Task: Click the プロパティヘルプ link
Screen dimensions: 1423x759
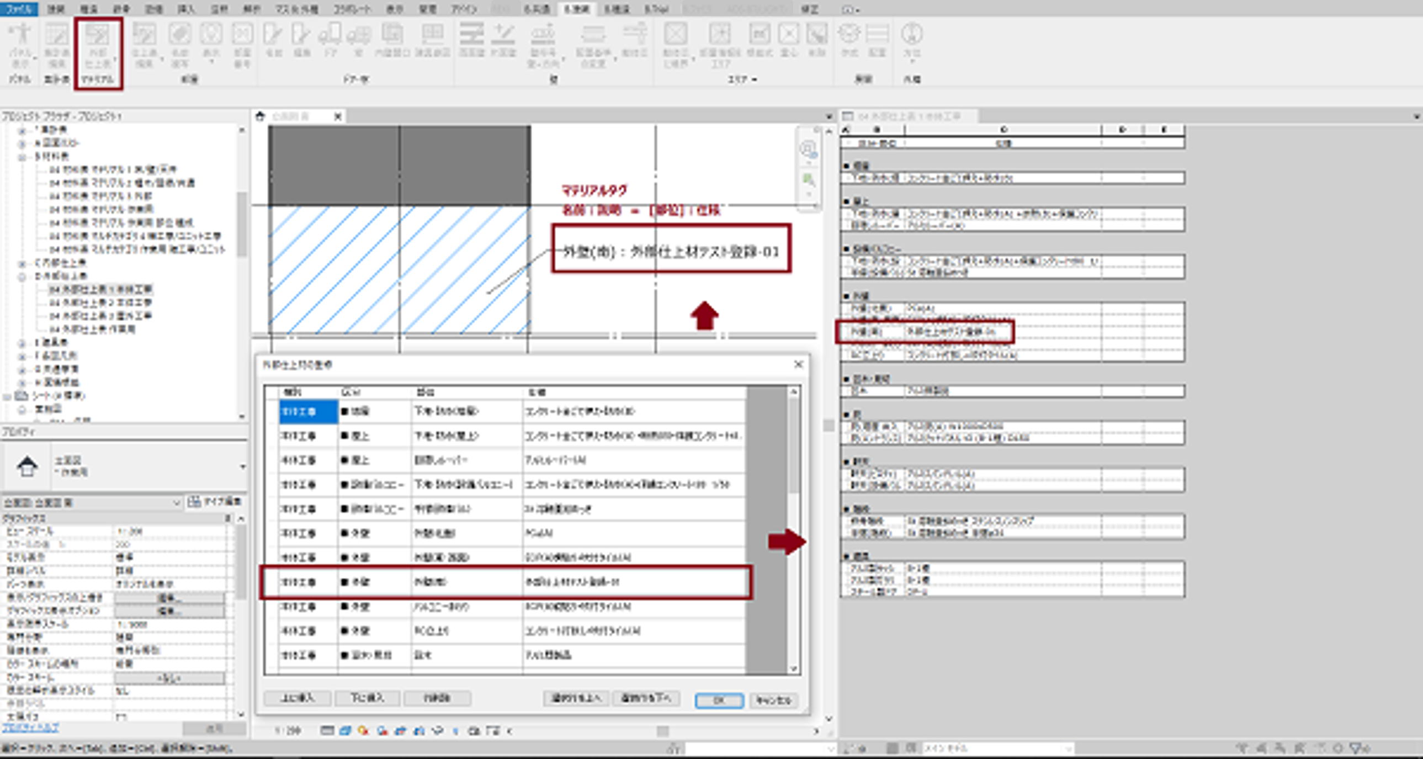Action: coord(30,728)
